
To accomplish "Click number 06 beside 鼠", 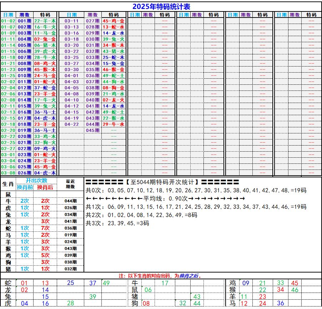I will [148, 290].
